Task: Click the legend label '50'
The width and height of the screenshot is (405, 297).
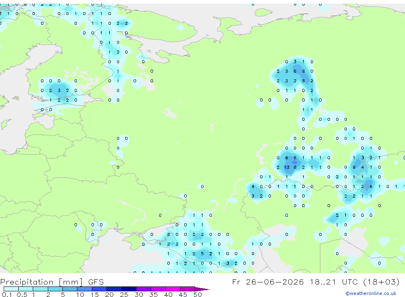Action: 198,295
